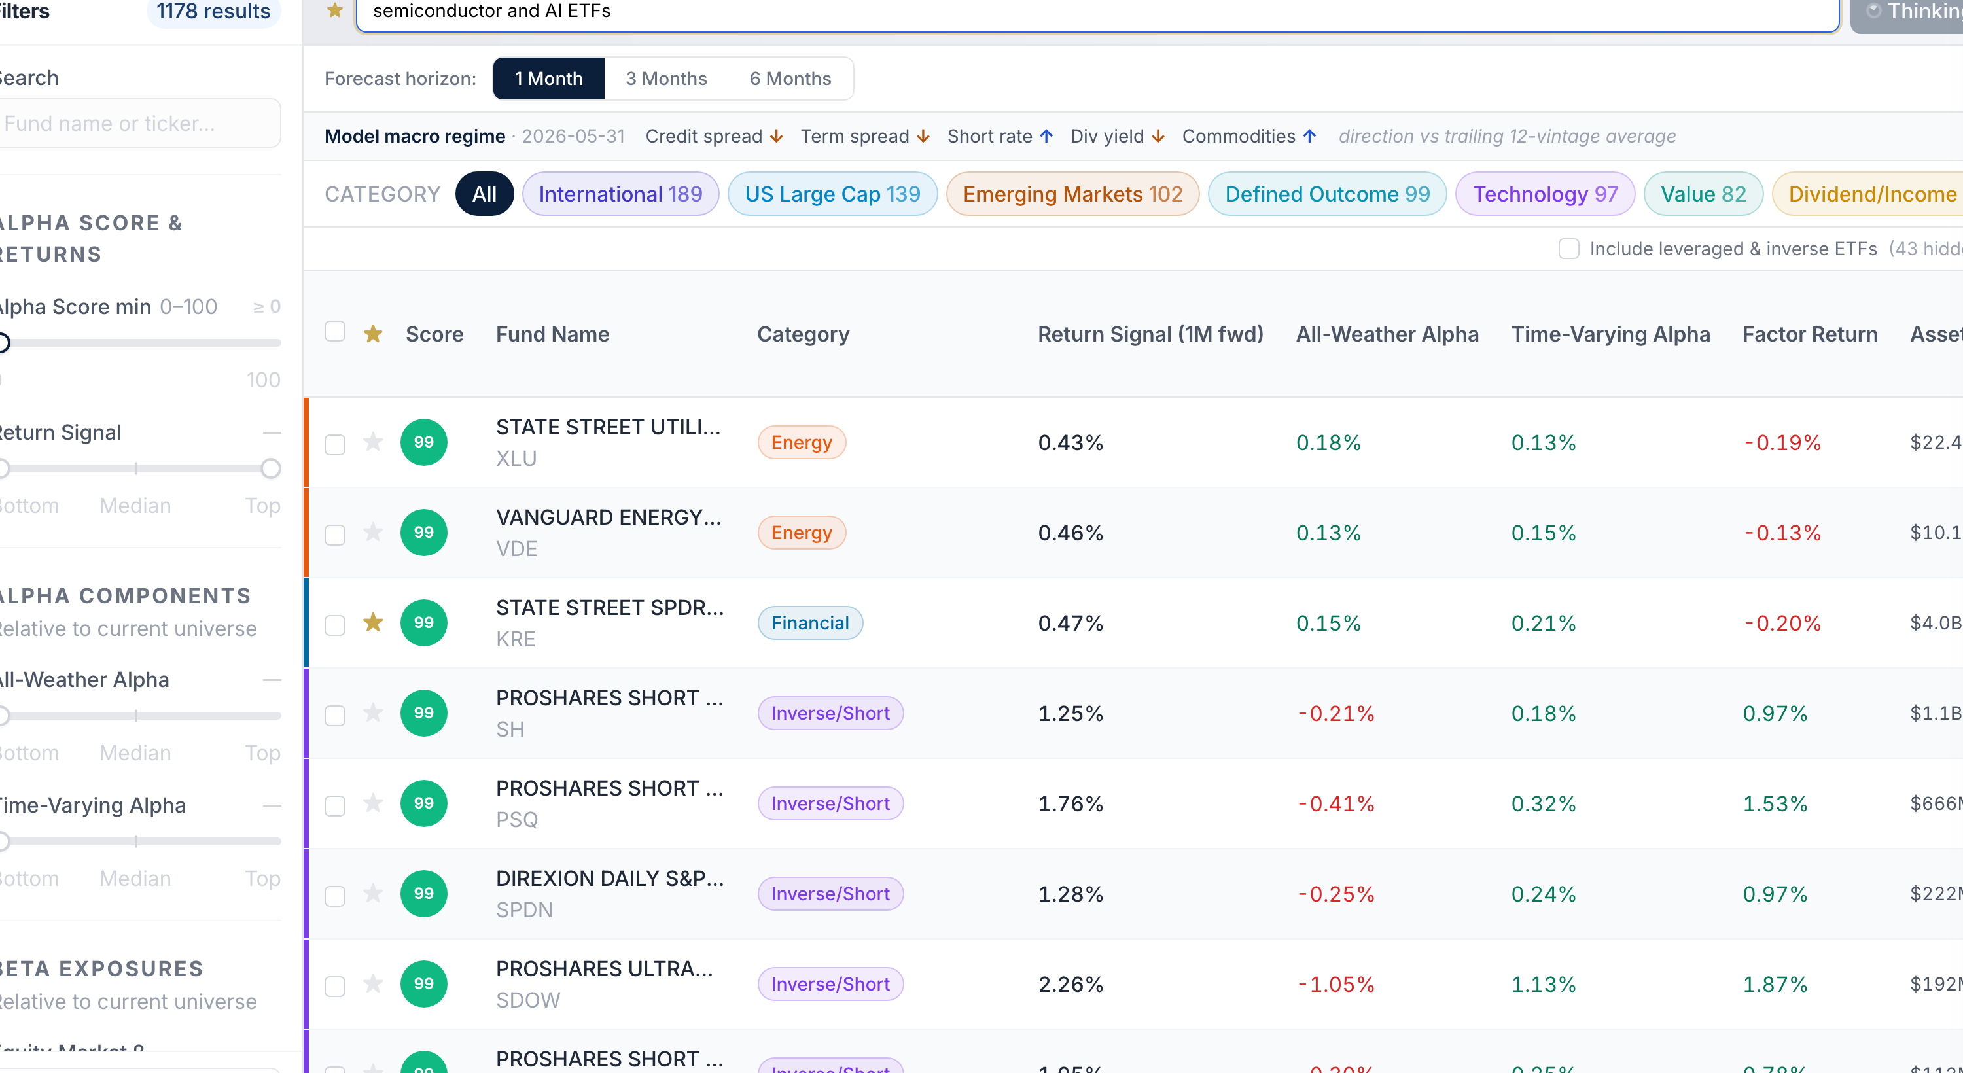The width and height of the screenshot is (1963, 1073).
Task: Star the SPDN fund row
Action: 372,892
